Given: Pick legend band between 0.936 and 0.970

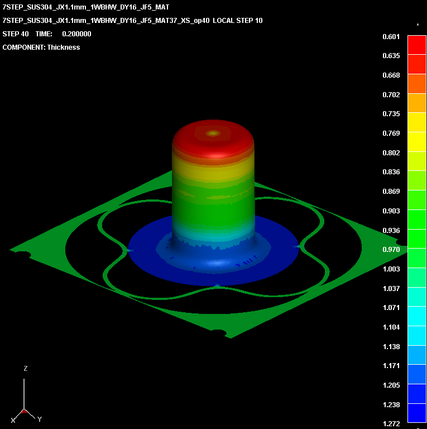Looking at the screenshot, I should 417,239.
